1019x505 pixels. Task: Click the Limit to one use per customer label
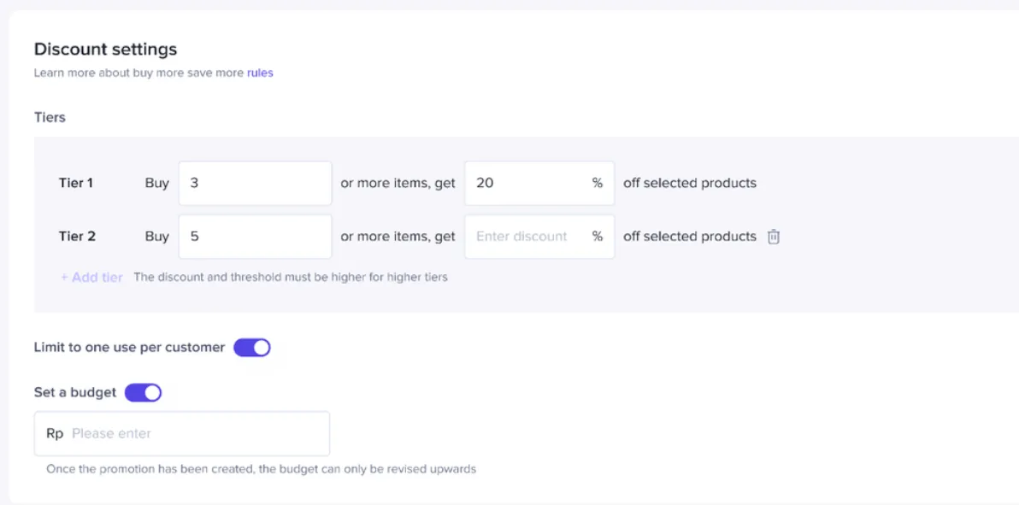click(x=129, y=348)
